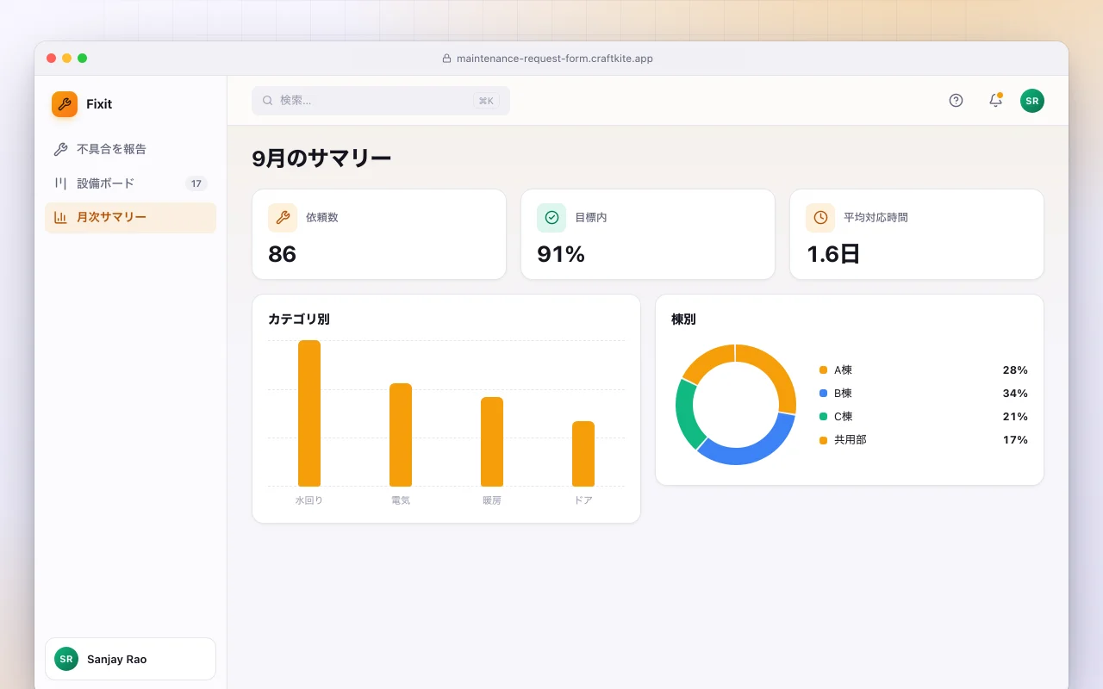Click the 1.6日 average response value
1103x689 pixels.
pyautogui.click(x=833, y=254)
